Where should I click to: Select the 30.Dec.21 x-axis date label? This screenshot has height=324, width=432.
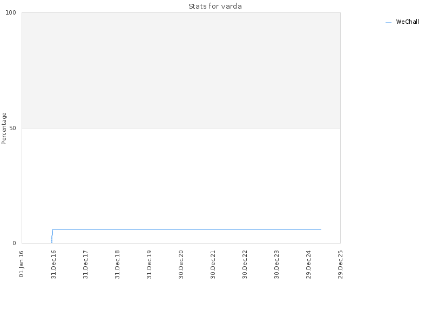(x=213, y=264)
